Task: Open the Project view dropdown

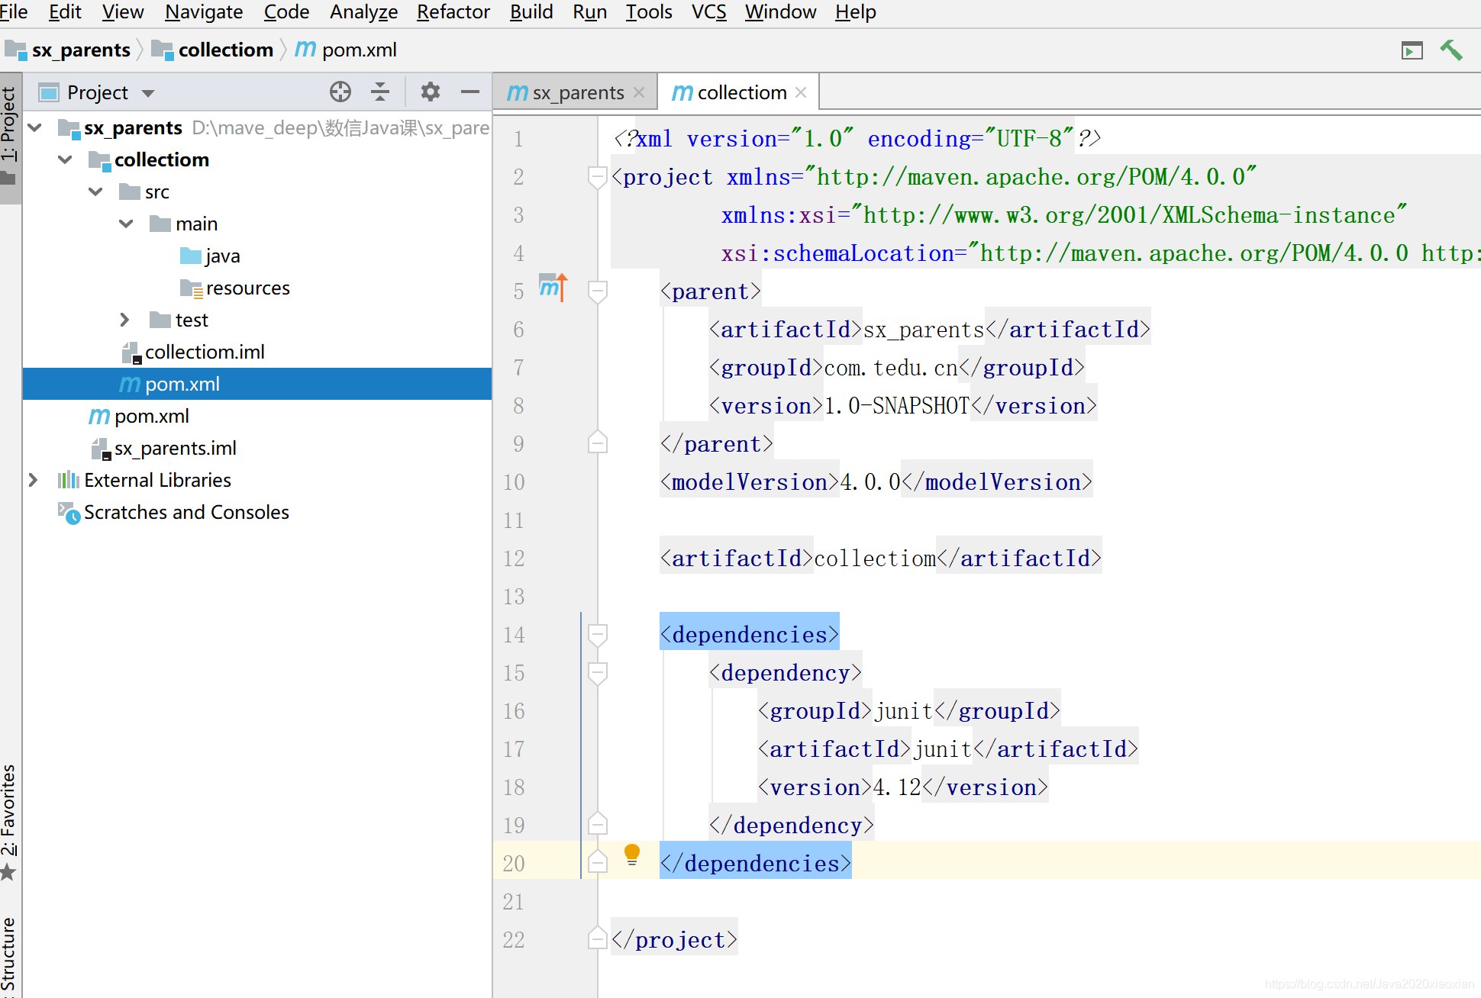Action: click(148, 93)
